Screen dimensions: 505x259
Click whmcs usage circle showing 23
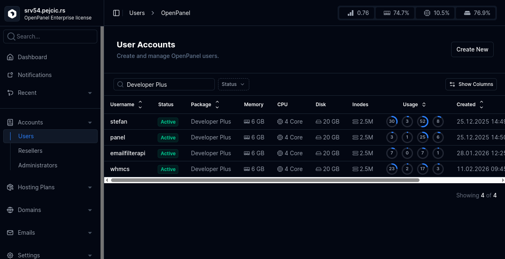[392, 169]
